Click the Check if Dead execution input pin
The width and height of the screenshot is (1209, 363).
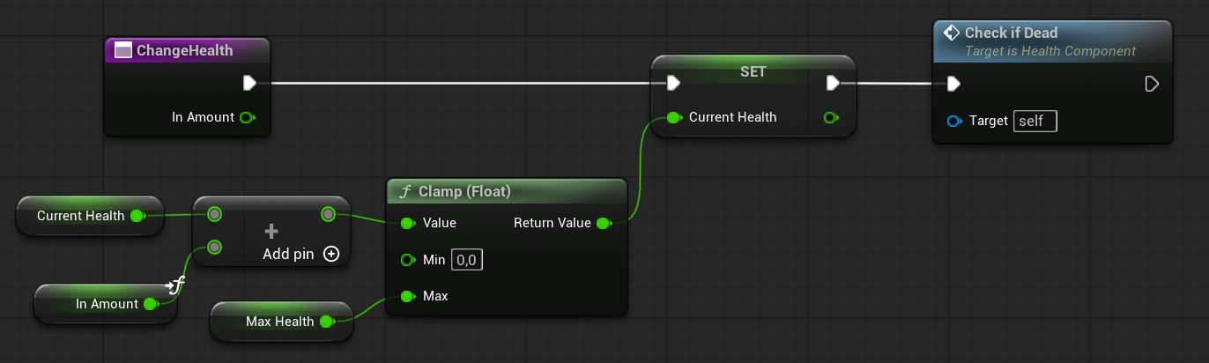[953, 85]
